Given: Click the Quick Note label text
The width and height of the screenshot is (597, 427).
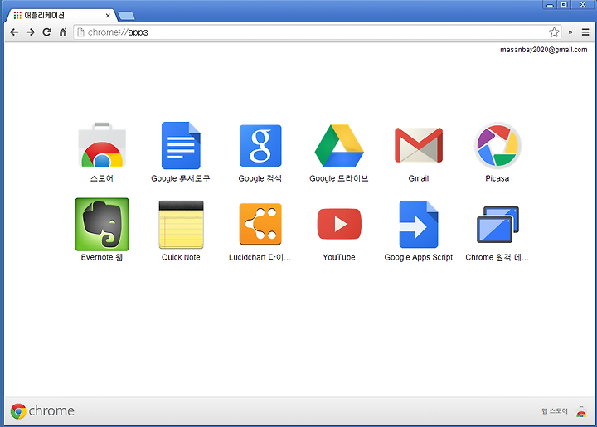Looking at the screenshot, I should 181,257.
